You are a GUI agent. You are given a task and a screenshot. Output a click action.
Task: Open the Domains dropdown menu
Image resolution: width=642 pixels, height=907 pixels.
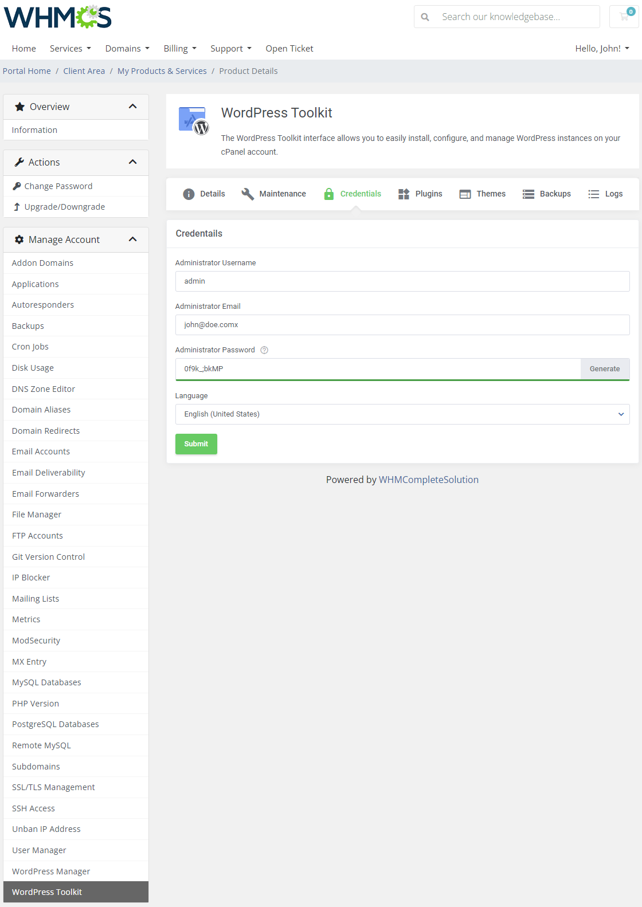(x=127, y=49)
